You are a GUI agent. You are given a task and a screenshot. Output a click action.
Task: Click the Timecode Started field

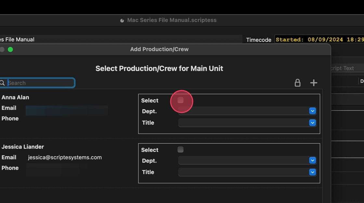319,40
